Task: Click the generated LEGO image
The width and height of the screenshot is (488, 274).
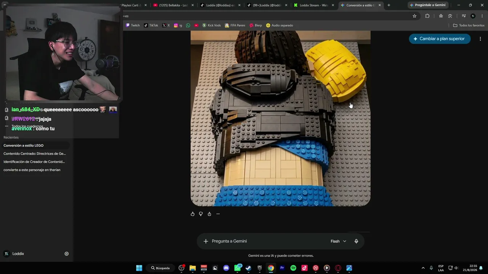Action: tap(281, 118)
